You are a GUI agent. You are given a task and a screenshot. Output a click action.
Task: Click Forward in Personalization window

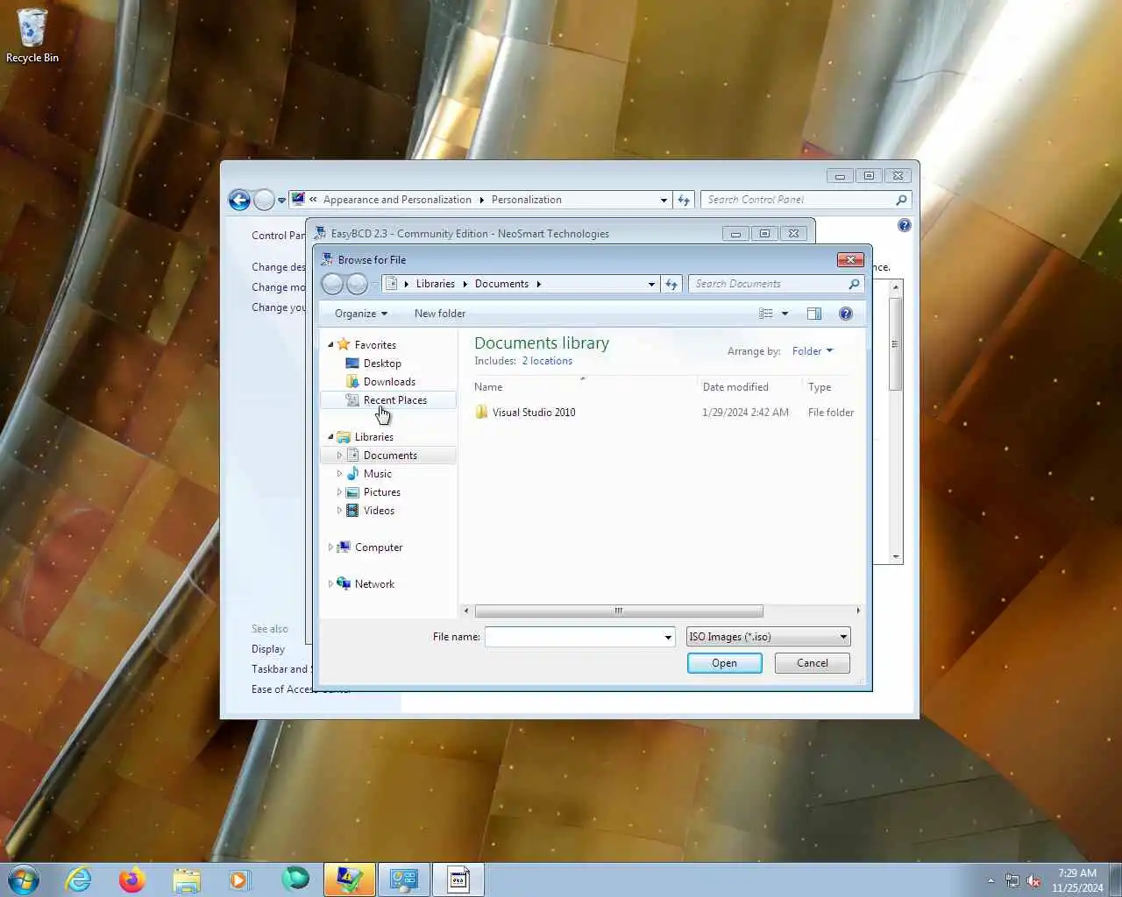[264, 200]
